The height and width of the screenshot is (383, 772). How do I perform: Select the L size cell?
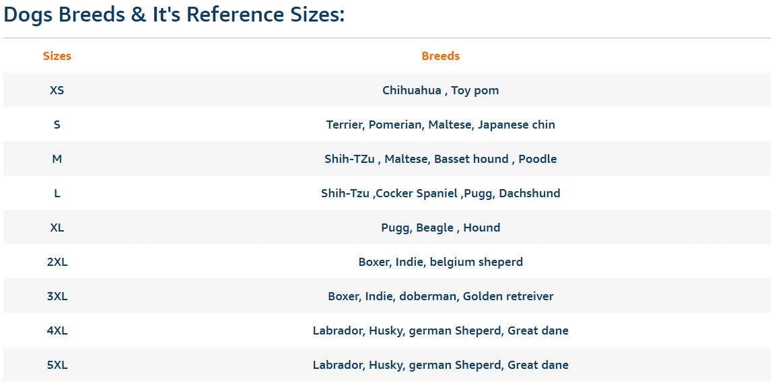pyautogui.click(x=57, y=193)
